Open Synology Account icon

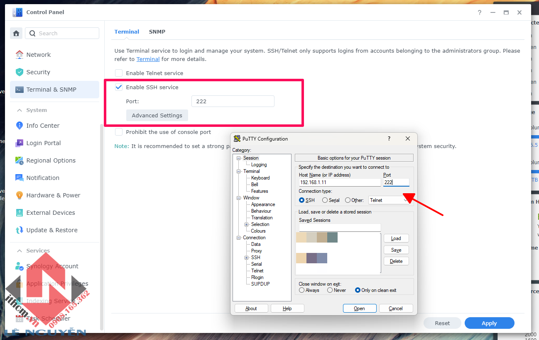pyautogui.click(x=20, y=266)
